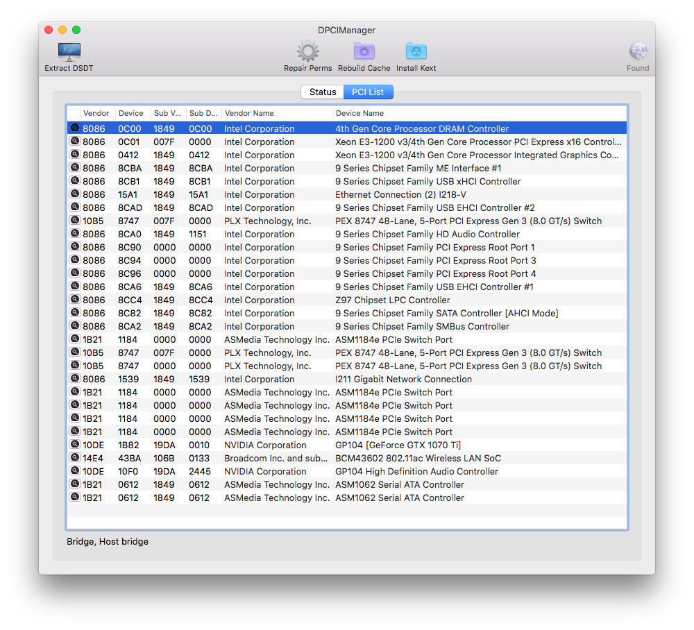Image resolution: width=694 pixels, height=630 pixels.
Task: Click magnifier icon on USB EHCI Controller #1 row
Action: tap(75, 286)
